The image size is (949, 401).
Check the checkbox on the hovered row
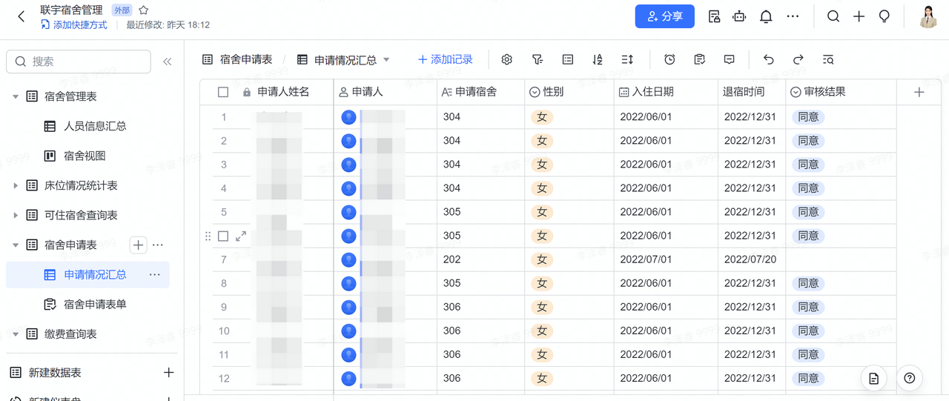[223, 236]
